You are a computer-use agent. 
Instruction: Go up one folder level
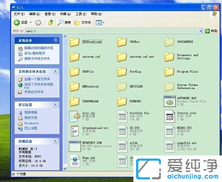point(51,23)
